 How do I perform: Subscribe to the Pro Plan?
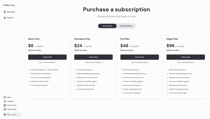139,57
